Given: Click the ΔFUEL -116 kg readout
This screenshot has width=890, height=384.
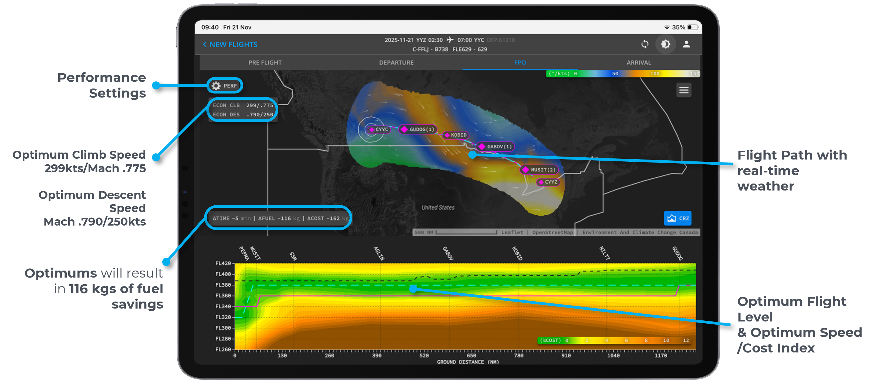Looking at the screenshot, I should click(279, 218).
